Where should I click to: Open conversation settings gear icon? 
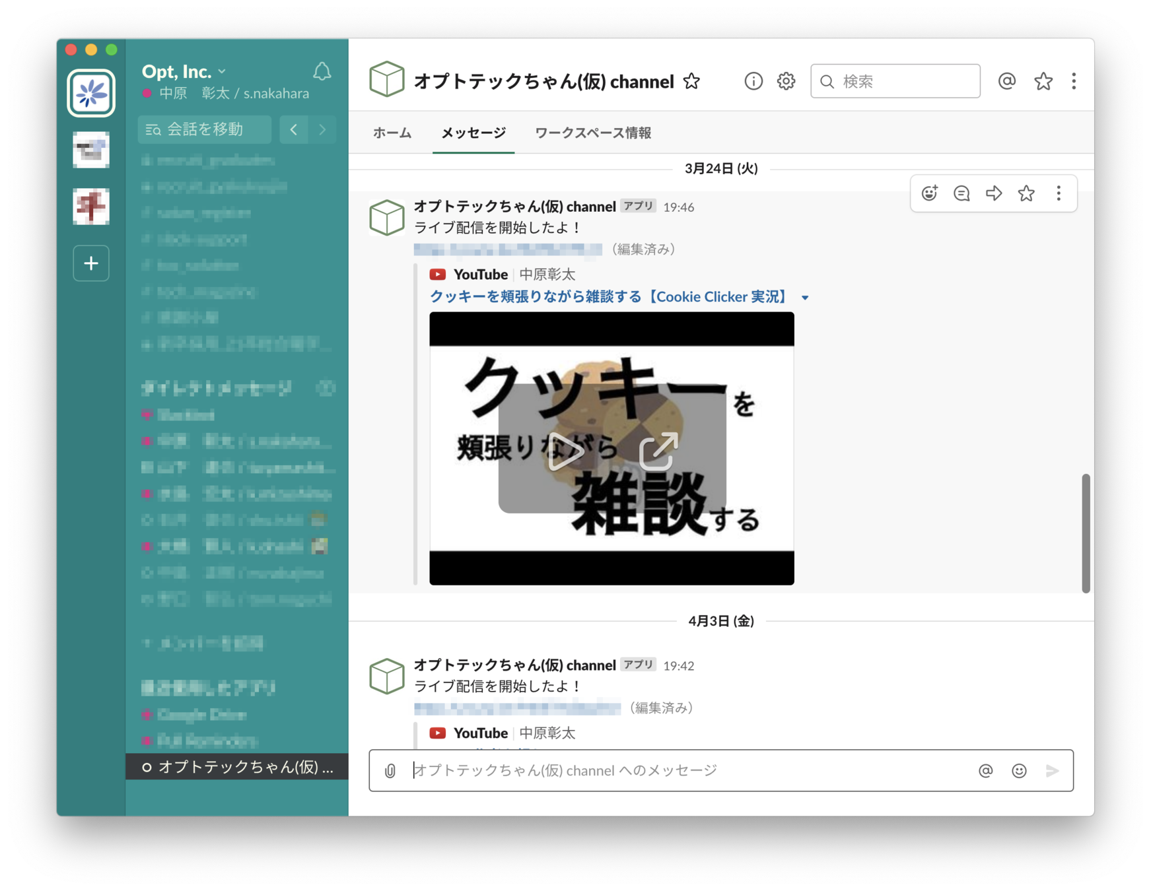[x=786, y=81]
